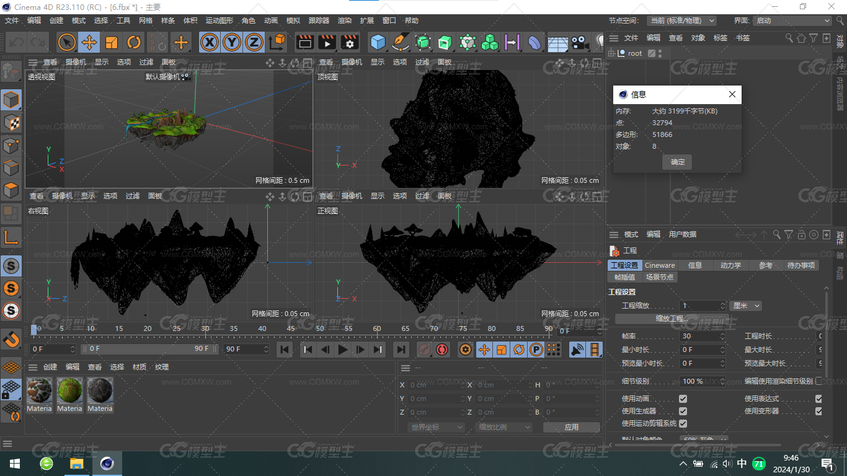Render to Picture Viewer
The width and height of the screenshot is (847, 476).
[x=327, y=42]
